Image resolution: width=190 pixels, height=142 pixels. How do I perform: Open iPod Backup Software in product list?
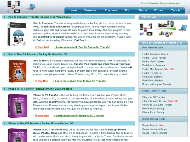coord(153,65)
